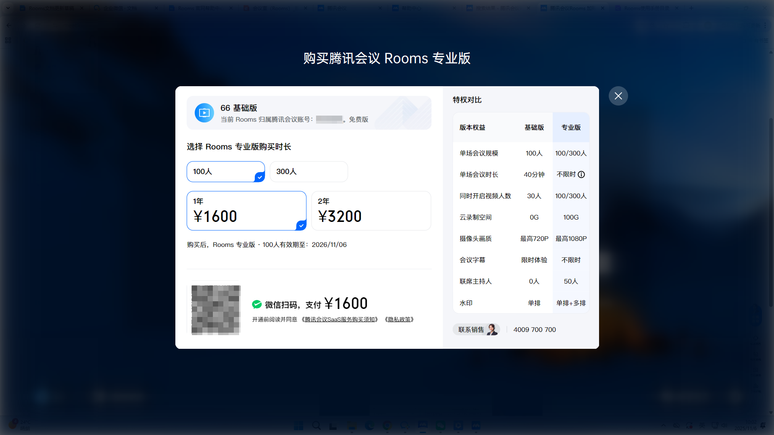Click the 专业版 column header
774x435 pixels.
pyautogui.click(x=571, y=127)
